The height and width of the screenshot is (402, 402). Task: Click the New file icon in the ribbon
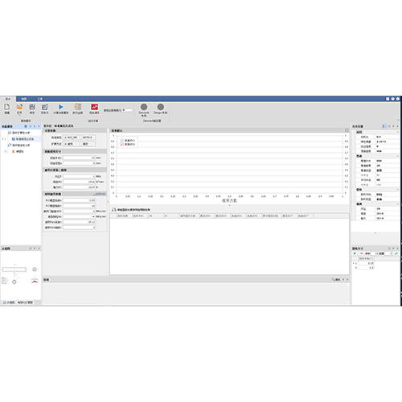7,107
